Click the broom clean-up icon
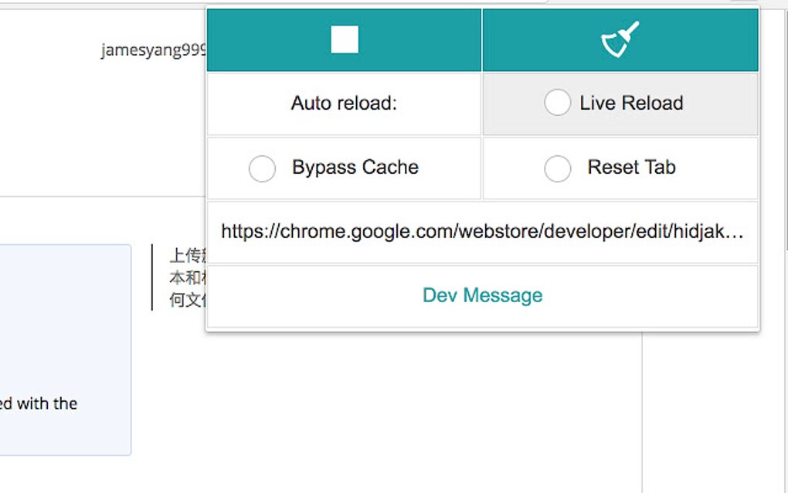Viewport: 788px width, 493px height. pyautogui.click(x=620, y=39)
